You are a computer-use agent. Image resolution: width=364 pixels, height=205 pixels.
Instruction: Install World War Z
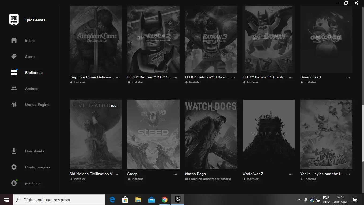click(x=251, y=179)
